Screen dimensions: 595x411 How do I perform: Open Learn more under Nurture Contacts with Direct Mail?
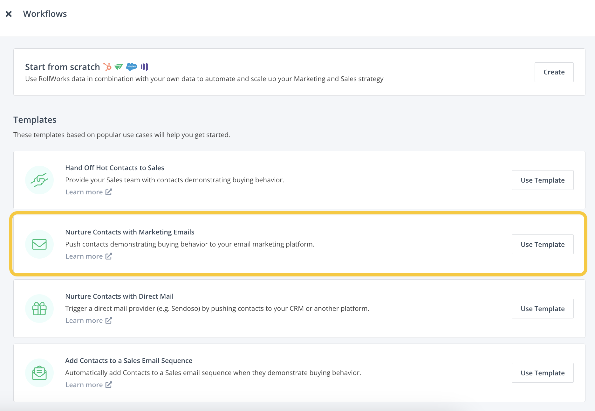(89, 321)
